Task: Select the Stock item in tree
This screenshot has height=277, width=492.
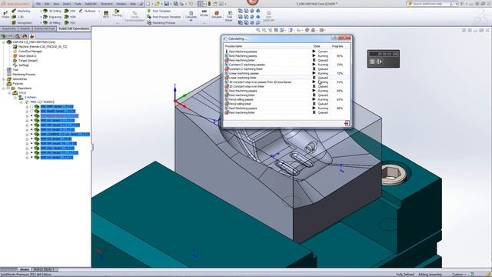Action: point(25,56)
